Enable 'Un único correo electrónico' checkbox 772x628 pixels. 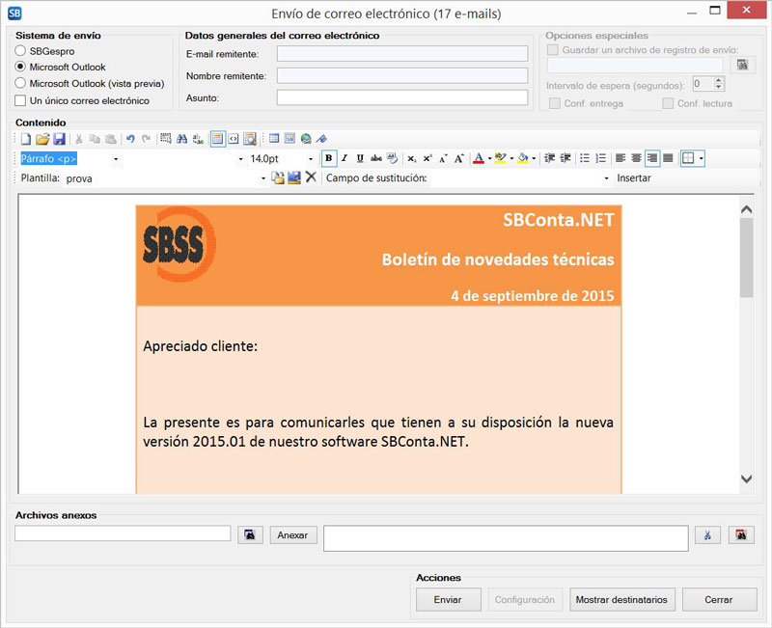click(20, 100)
